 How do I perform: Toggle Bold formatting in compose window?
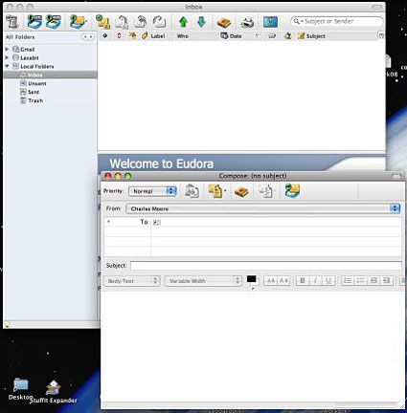303,280
